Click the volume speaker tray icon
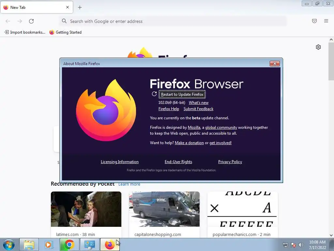 (x=301, y=245)
